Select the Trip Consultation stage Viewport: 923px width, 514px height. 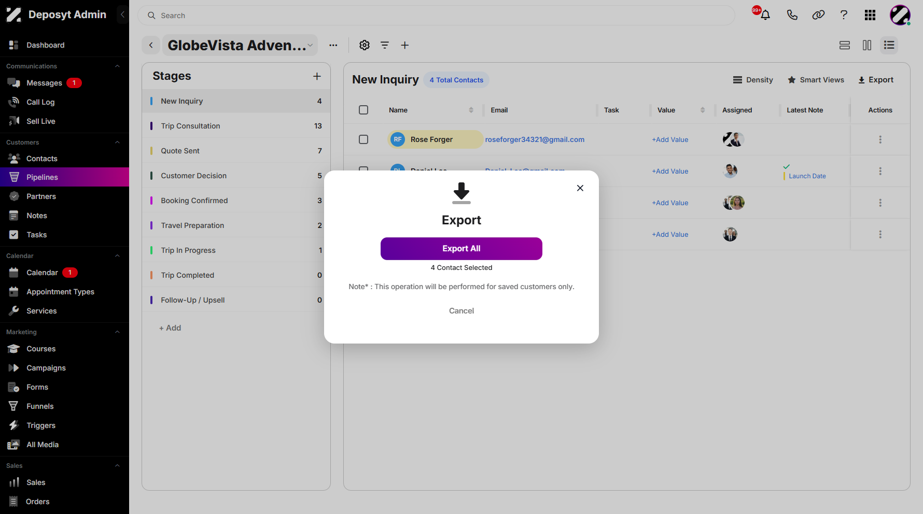tap(236, 126)
